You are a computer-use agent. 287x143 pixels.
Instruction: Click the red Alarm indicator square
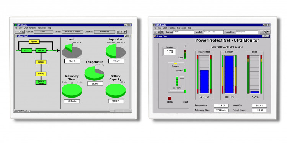170,98
